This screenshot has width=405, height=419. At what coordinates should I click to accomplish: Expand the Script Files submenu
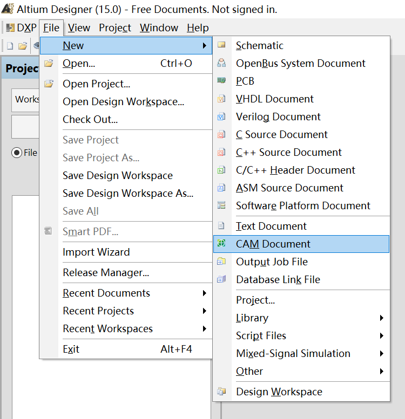[x=382, y=335]
